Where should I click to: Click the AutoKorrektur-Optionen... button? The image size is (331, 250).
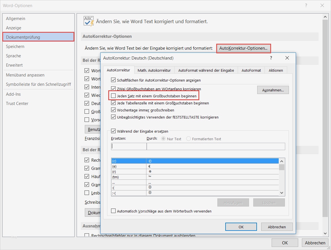pos(243,48)
